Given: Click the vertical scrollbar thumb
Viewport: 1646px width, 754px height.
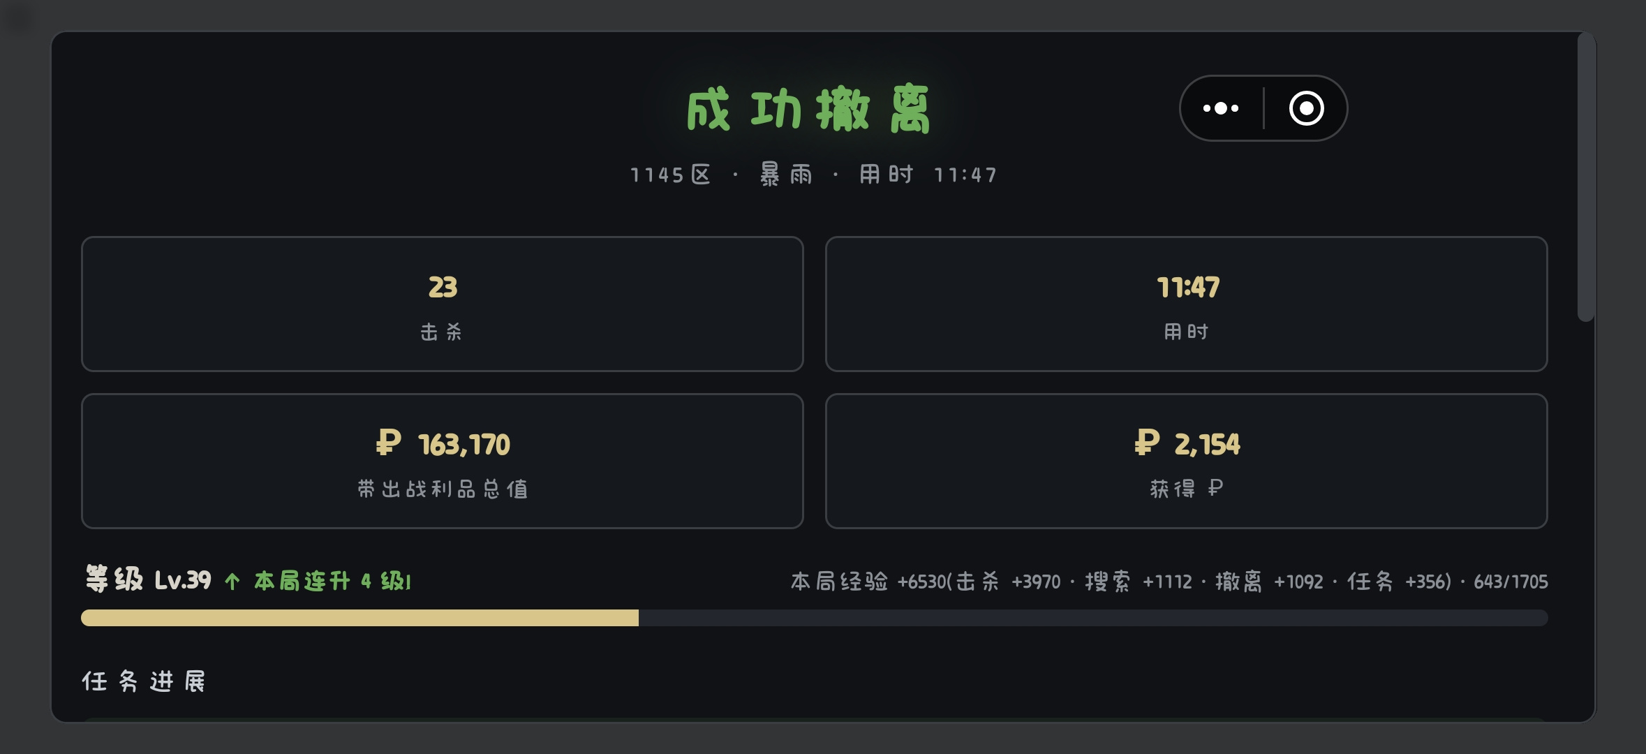Looking at the screenshot, I should pyautogui.click(x=1586, y=177).
